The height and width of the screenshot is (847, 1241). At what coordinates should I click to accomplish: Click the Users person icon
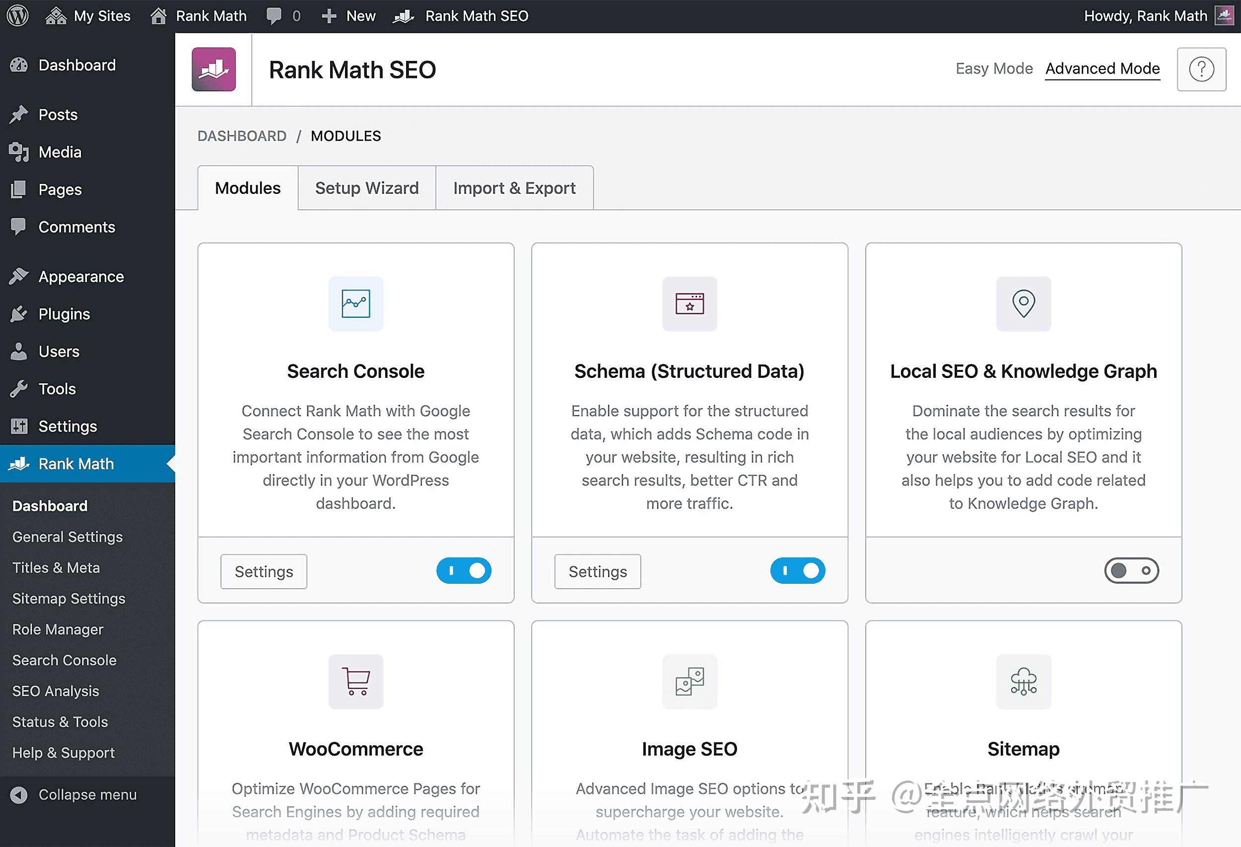click(19, 352)
